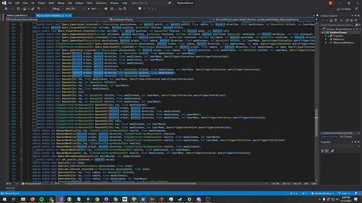The image size is (362, 203).
Task: Click the Git branch status item
Action: coord(344,193)
